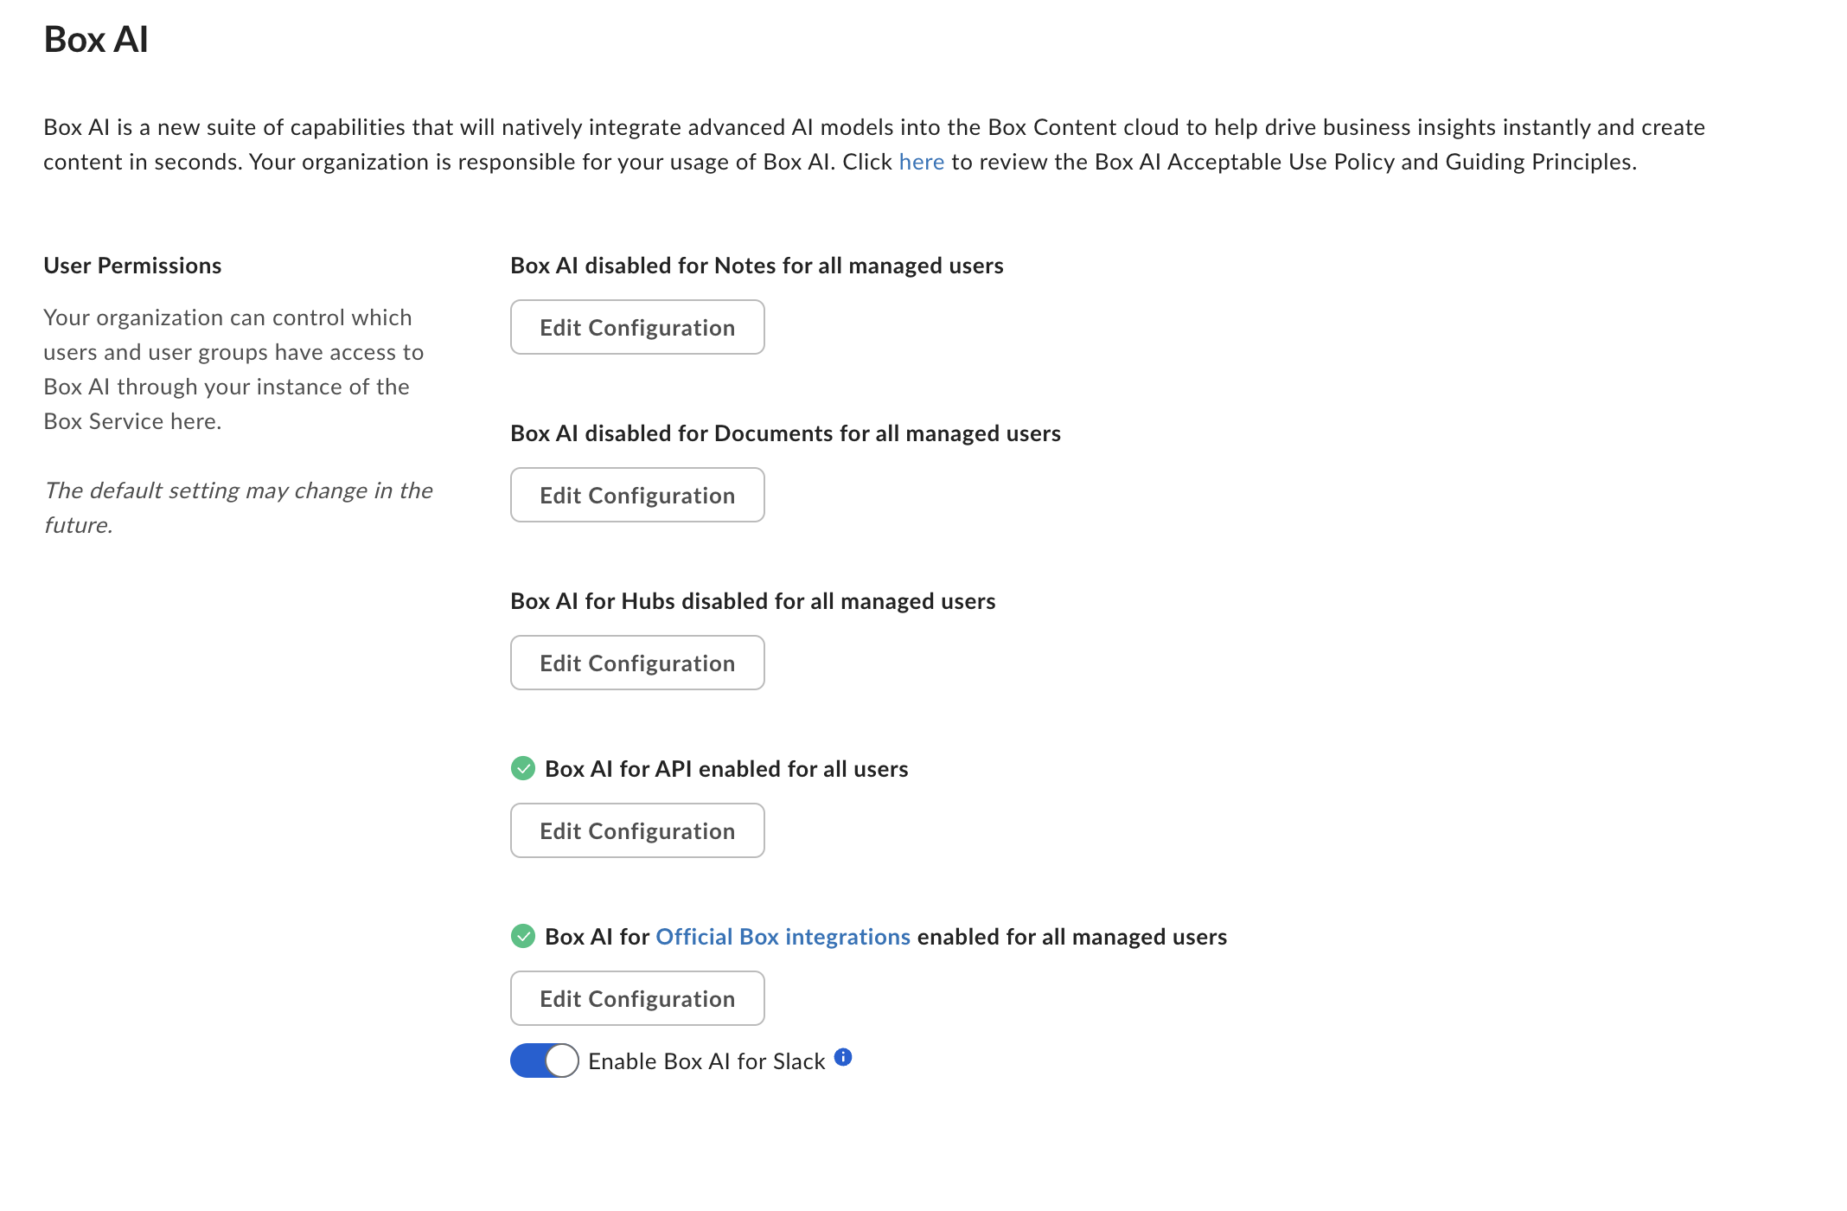Click the Documents disabled status text
1847x1211 pixels.
coord(785,433)
